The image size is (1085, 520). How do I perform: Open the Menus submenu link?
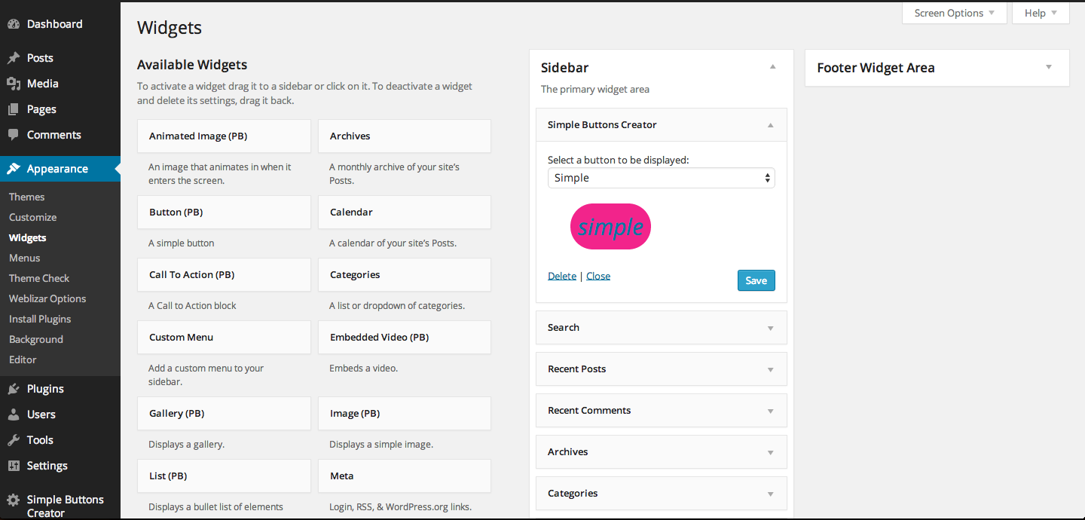pos(25,258)
